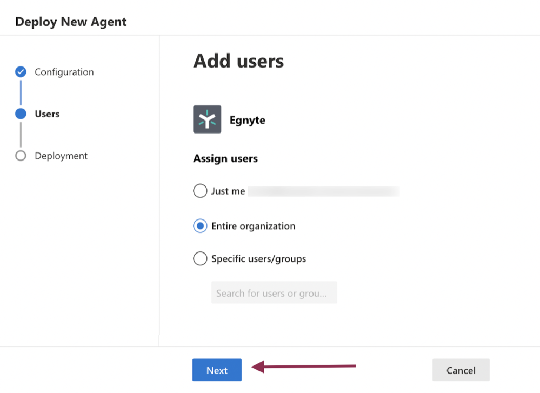Open the Users wizard step

[48, 114]
